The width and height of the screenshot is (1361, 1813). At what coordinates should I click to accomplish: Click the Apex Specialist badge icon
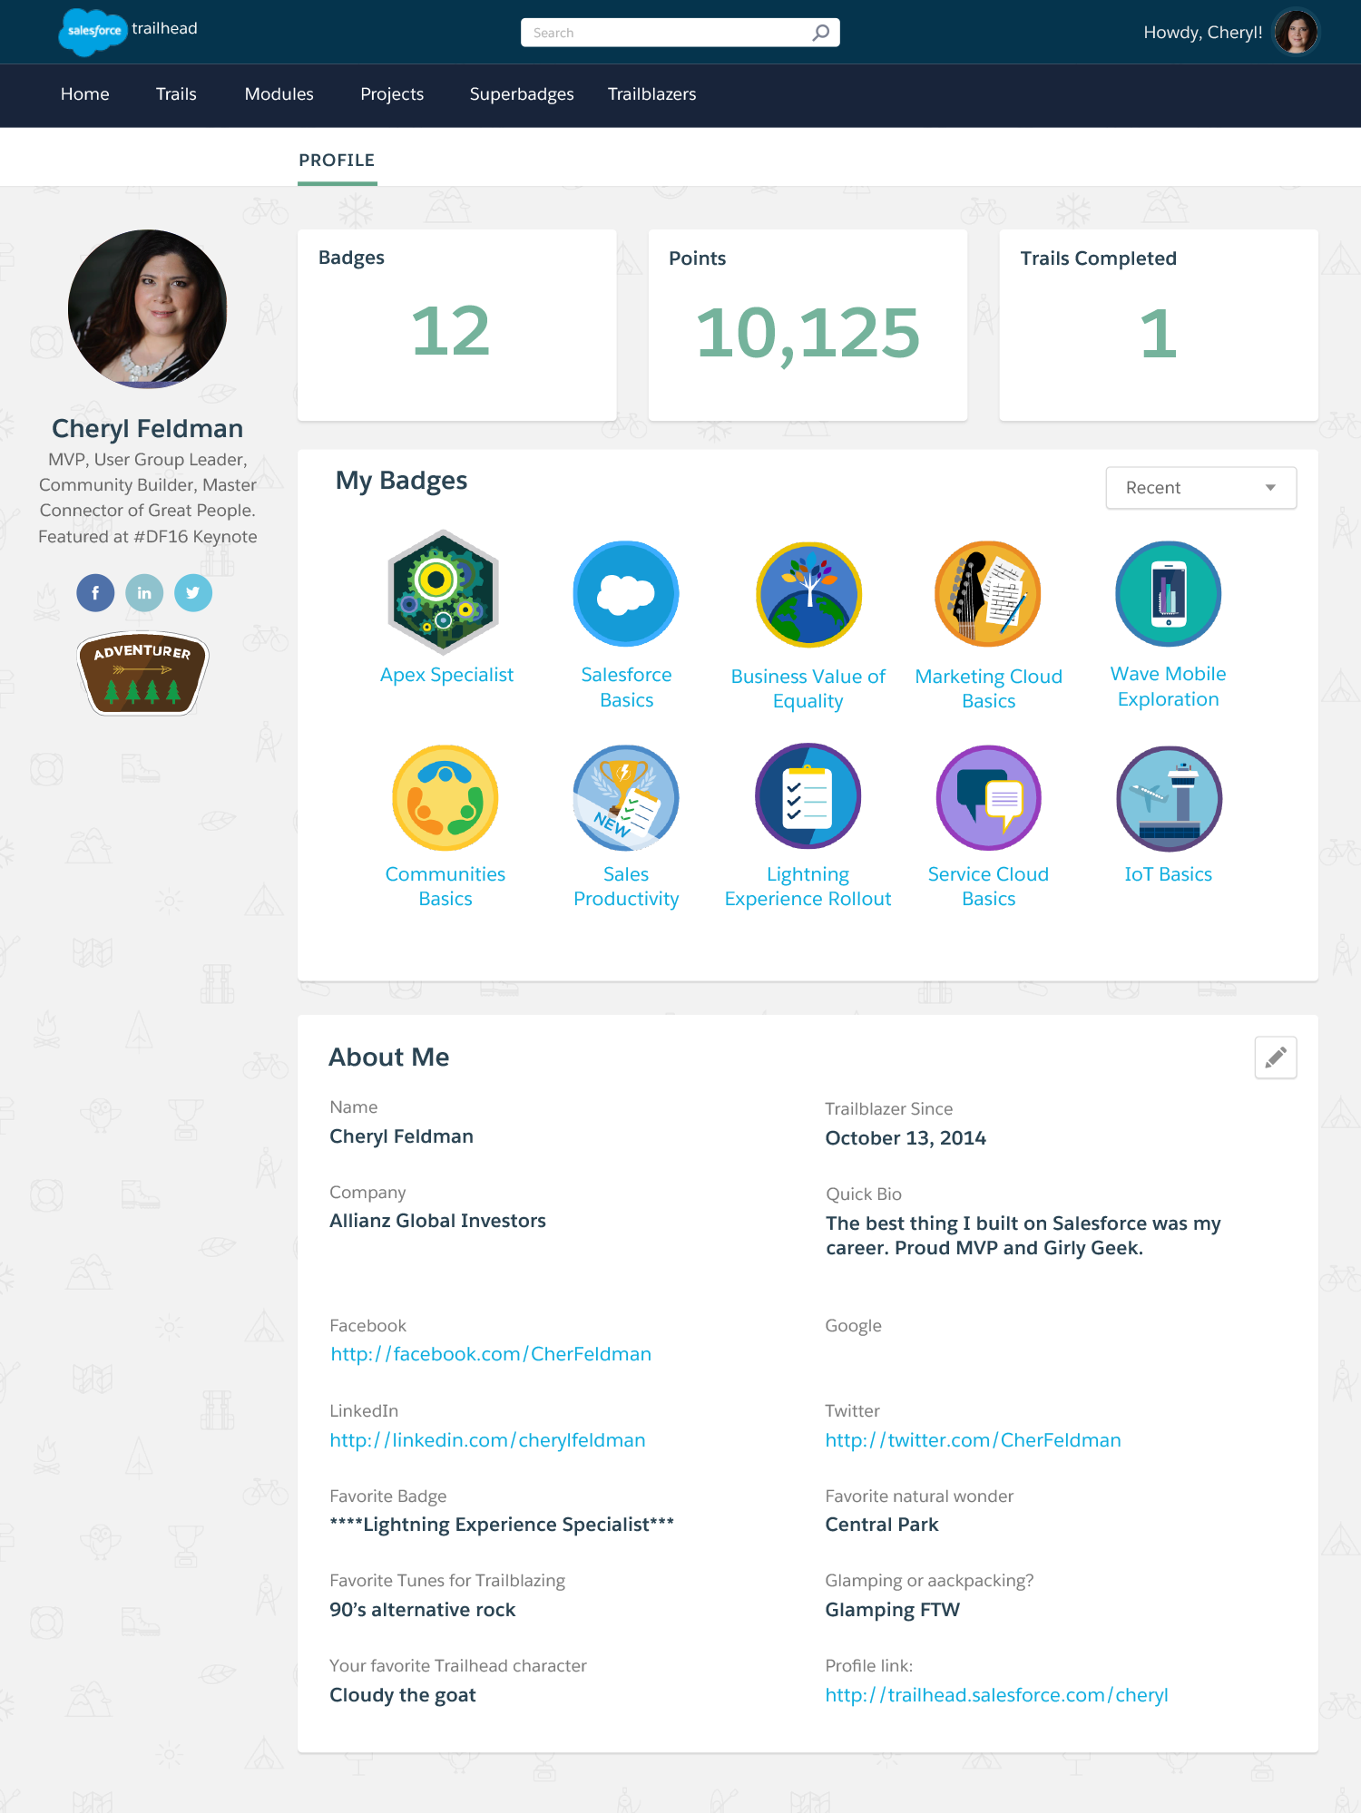pos(444,592)
